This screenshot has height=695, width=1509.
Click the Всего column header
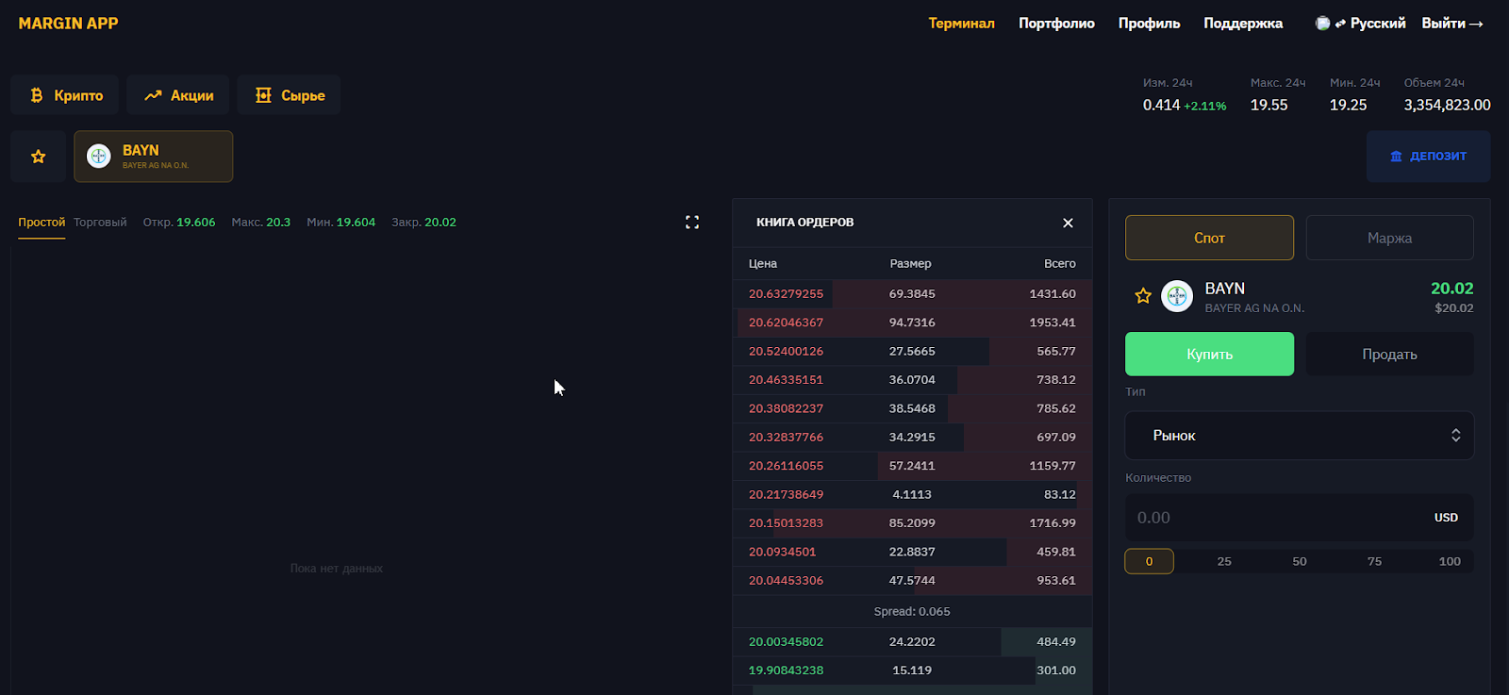click(1059, 264)
